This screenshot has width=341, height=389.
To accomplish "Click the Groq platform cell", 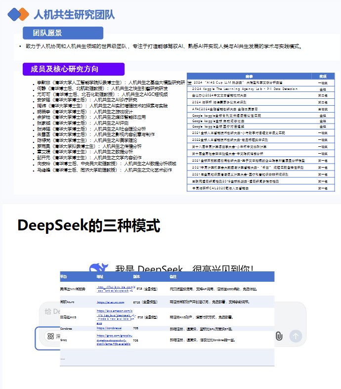I will click(x=63, y=340).
